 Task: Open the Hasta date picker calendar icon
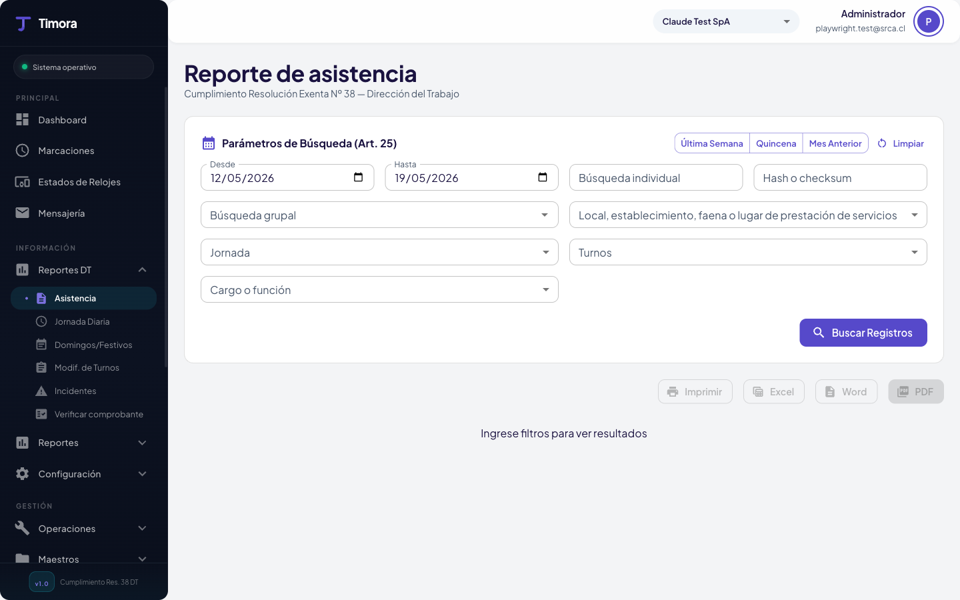click(543, 177)
